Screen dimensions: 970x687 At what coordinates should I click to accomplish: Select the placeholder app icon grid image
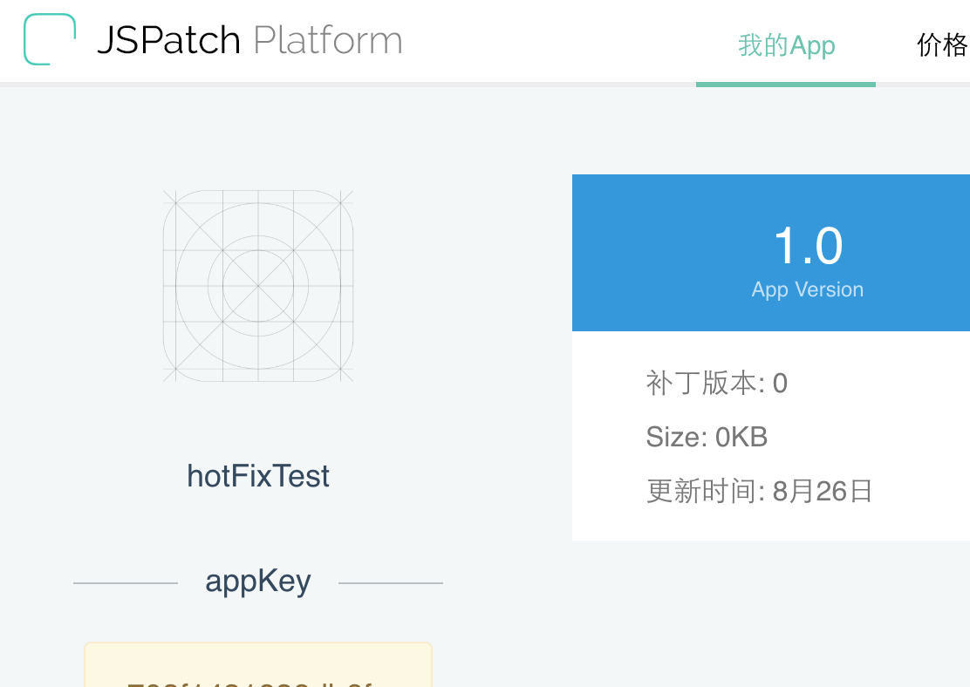258,286
